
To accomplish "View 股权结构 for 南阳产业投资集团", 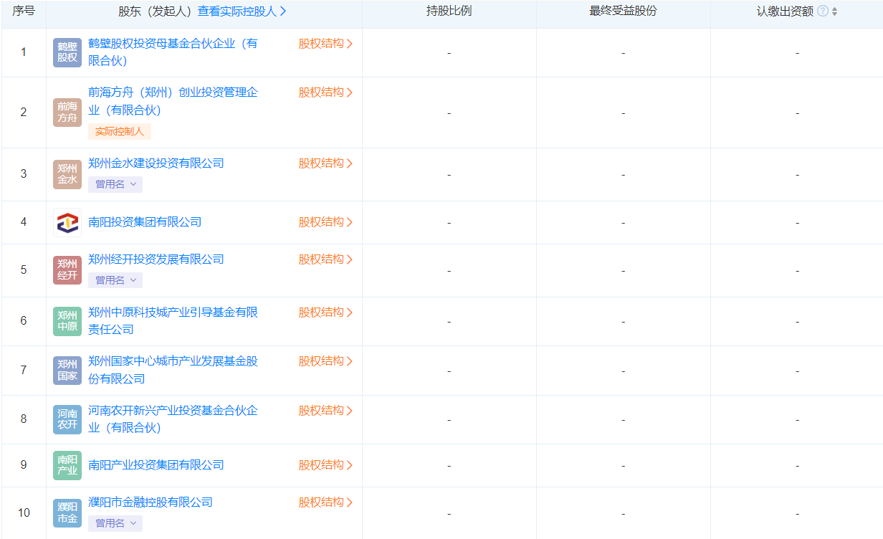I will [x=326, y=465].
